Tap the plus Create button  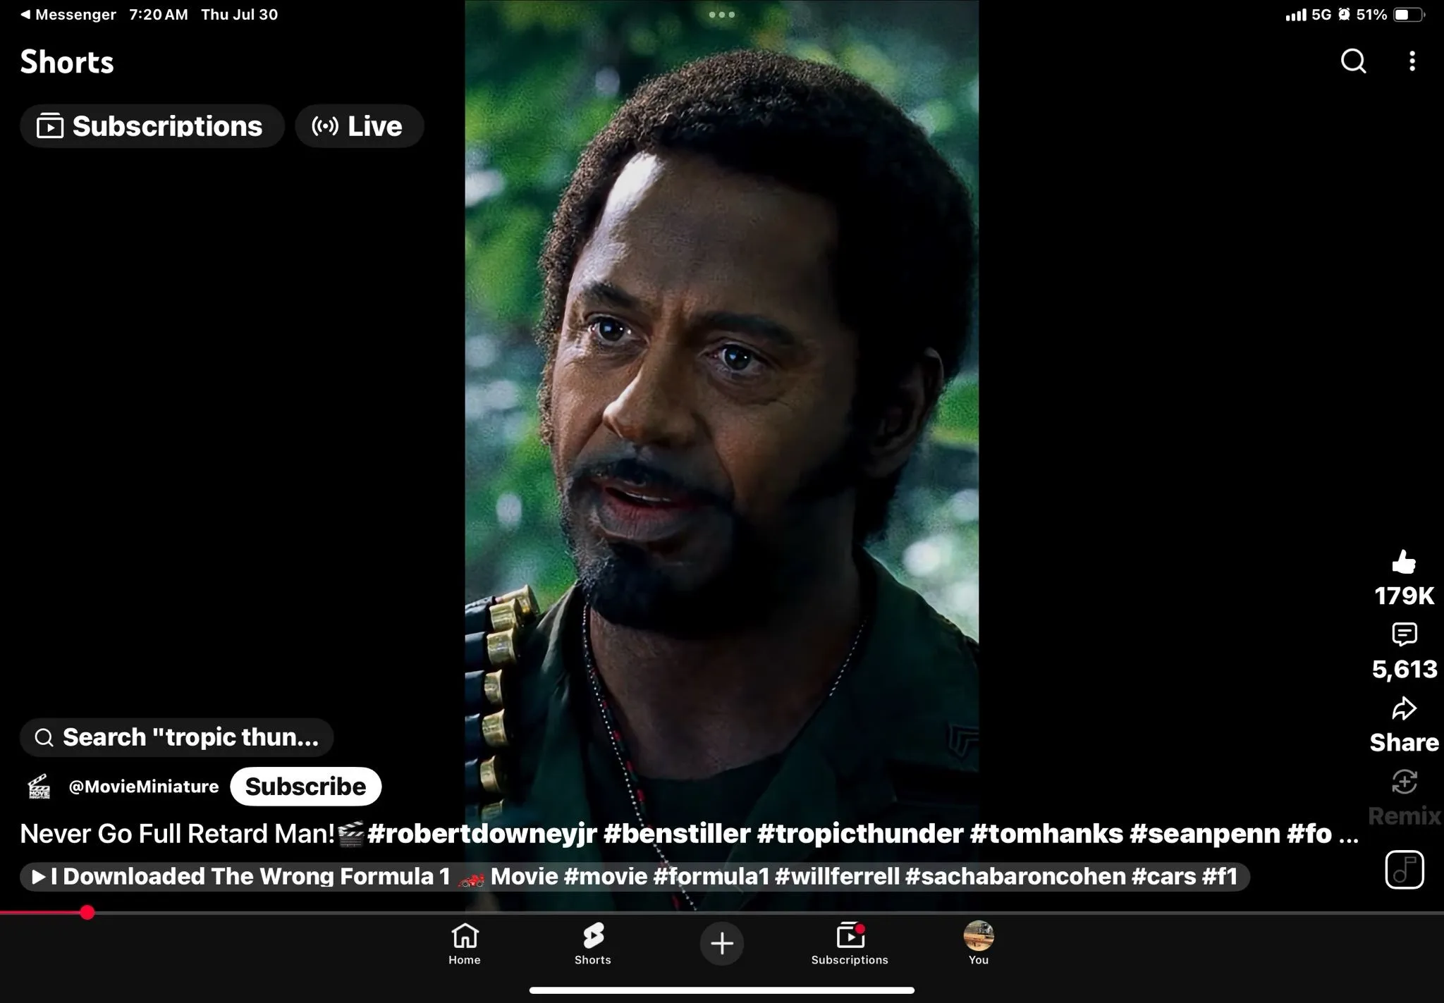(x=721, y=942)
